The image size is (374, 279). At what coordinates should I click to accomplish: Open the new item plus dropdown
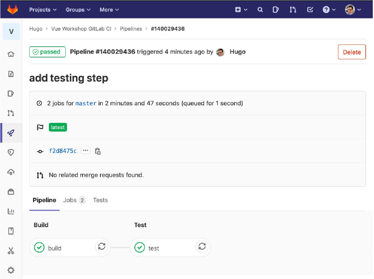pyautogui.click(x=241, y=10)
